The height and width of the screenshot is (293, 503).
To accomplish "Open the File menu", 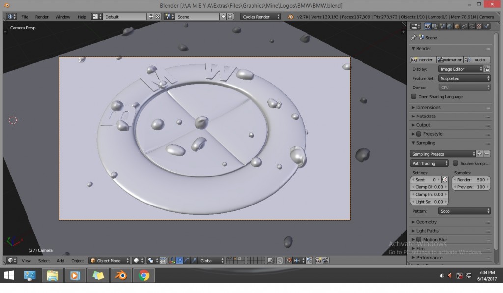I will (25, 17).
